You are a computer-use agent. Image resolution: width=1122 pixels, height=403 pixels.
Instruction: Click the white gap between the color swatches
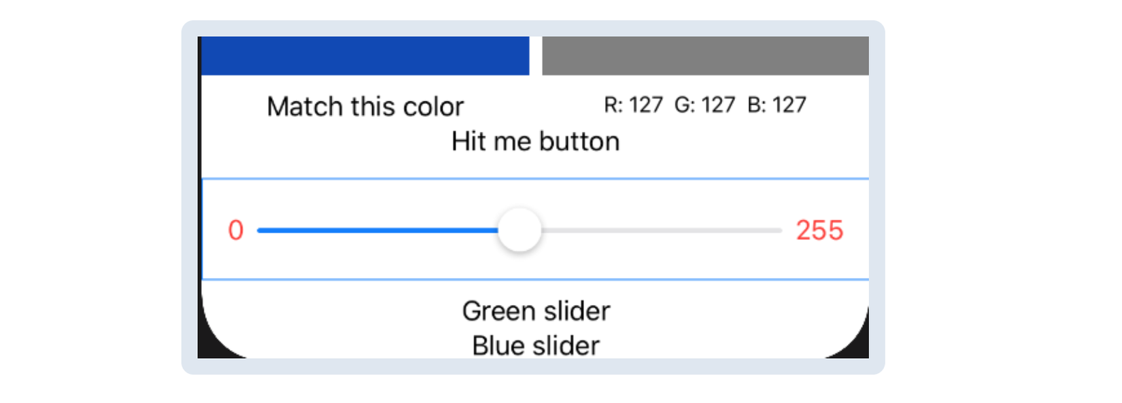point(536,56)
